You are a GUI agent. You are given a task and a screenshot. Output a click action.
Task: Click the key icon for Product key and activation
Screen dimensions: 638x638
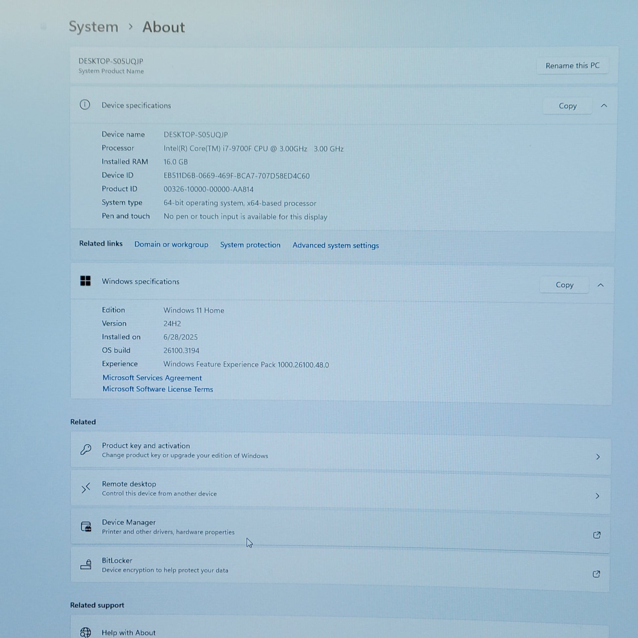86,450
